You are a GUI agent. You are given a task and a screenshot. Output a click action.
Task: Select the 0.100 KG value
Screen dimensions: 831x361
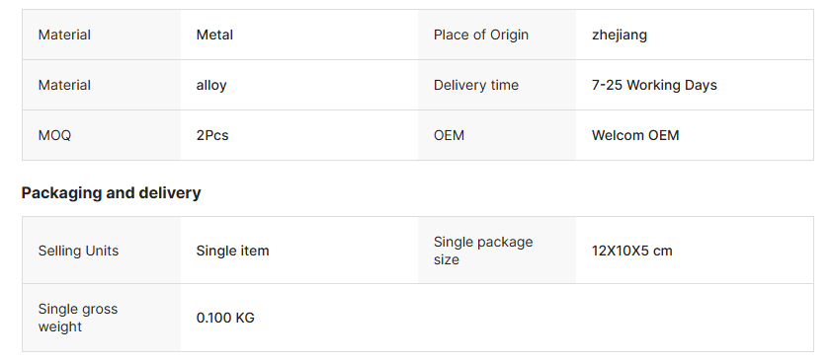point(225,318)
